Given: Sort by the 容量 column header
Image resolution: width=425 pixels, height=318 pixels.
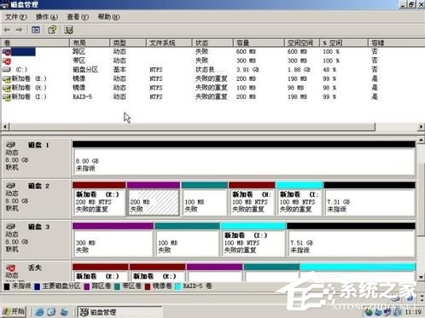Looking at the screenshot, I should pos(259,43).
